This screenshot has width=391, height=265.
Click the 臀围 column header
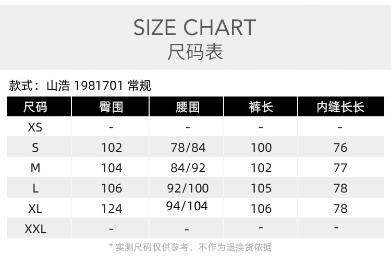[111, 107]
